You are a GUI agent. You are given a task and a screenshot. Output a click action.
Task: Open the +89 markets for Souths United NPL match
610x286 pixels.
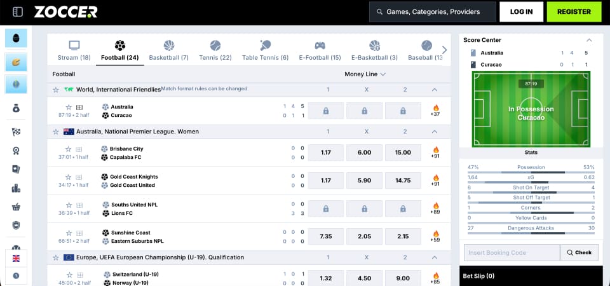pos(435,208)
